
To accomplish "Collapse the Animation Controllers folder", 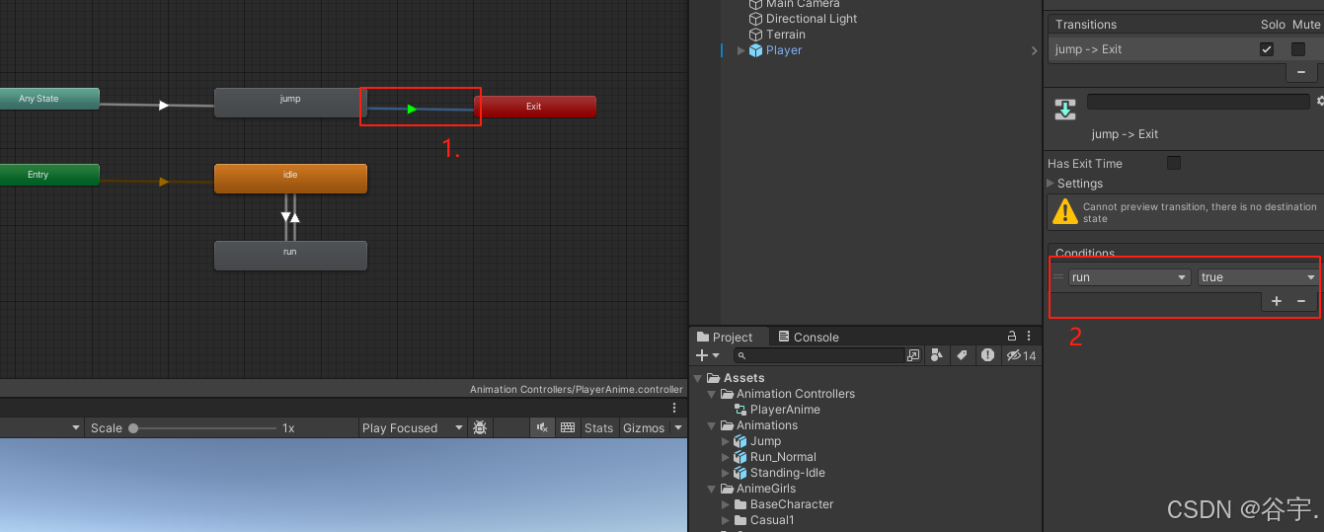I will 712,394.
